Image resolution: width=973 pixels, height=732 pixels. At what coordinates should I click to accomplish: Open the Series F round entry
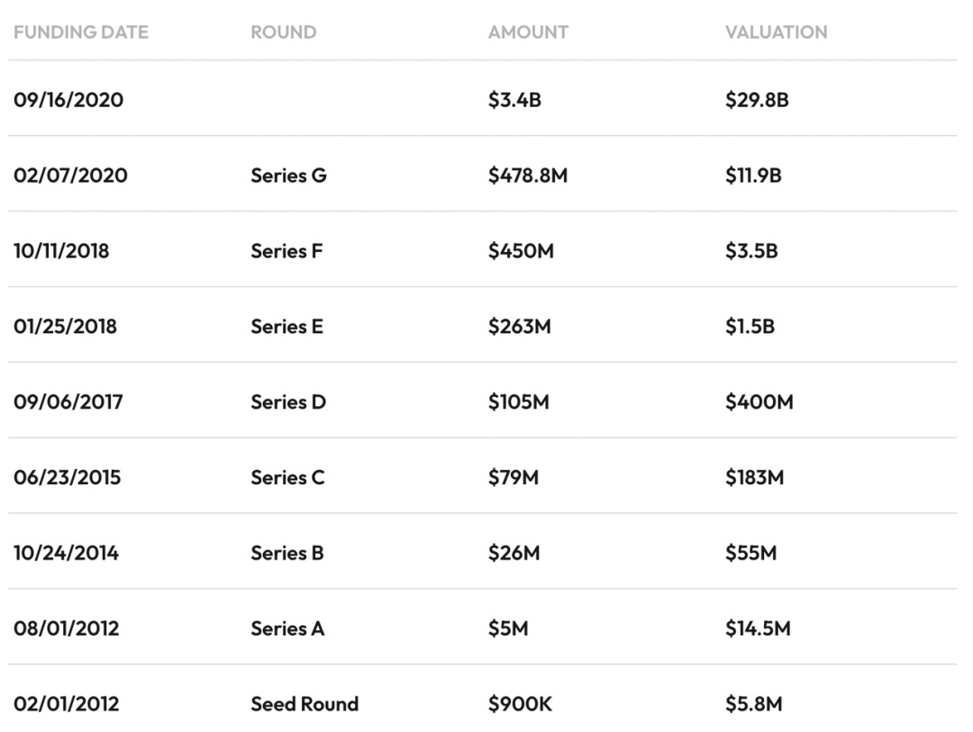click(x=286, y=251)
